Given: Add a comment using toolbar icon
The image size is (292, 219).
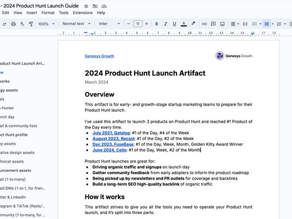Looking at the screenshot, I should tap(213, 24).
